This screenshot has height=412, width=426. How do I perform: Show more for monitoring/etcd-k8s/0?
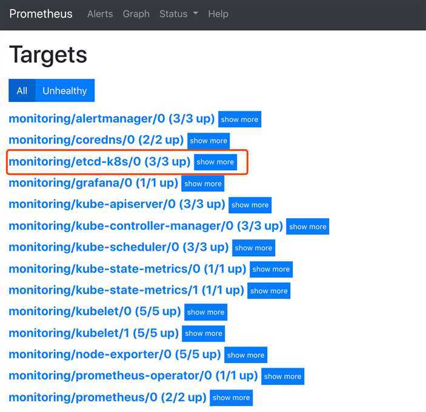click(x=216, y=162)
